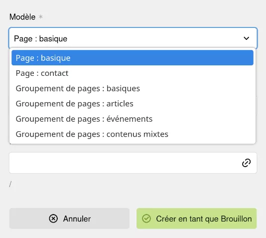
Task: Click "Créer en tant que Brouillon" button
Action: click(x=196, y=219)
